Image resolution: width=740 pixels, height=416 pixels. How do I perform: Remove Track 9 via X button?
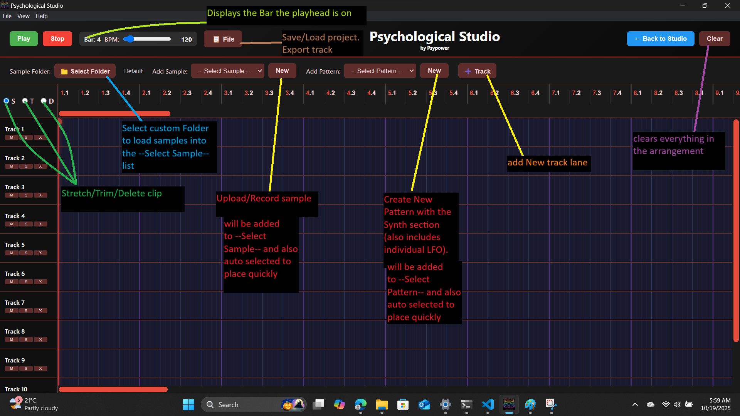click(x=40, y=369)
